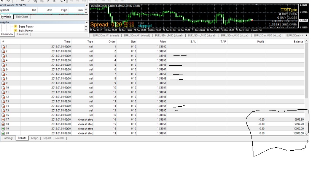Sort results by Balance column header

tap(298, 42)
